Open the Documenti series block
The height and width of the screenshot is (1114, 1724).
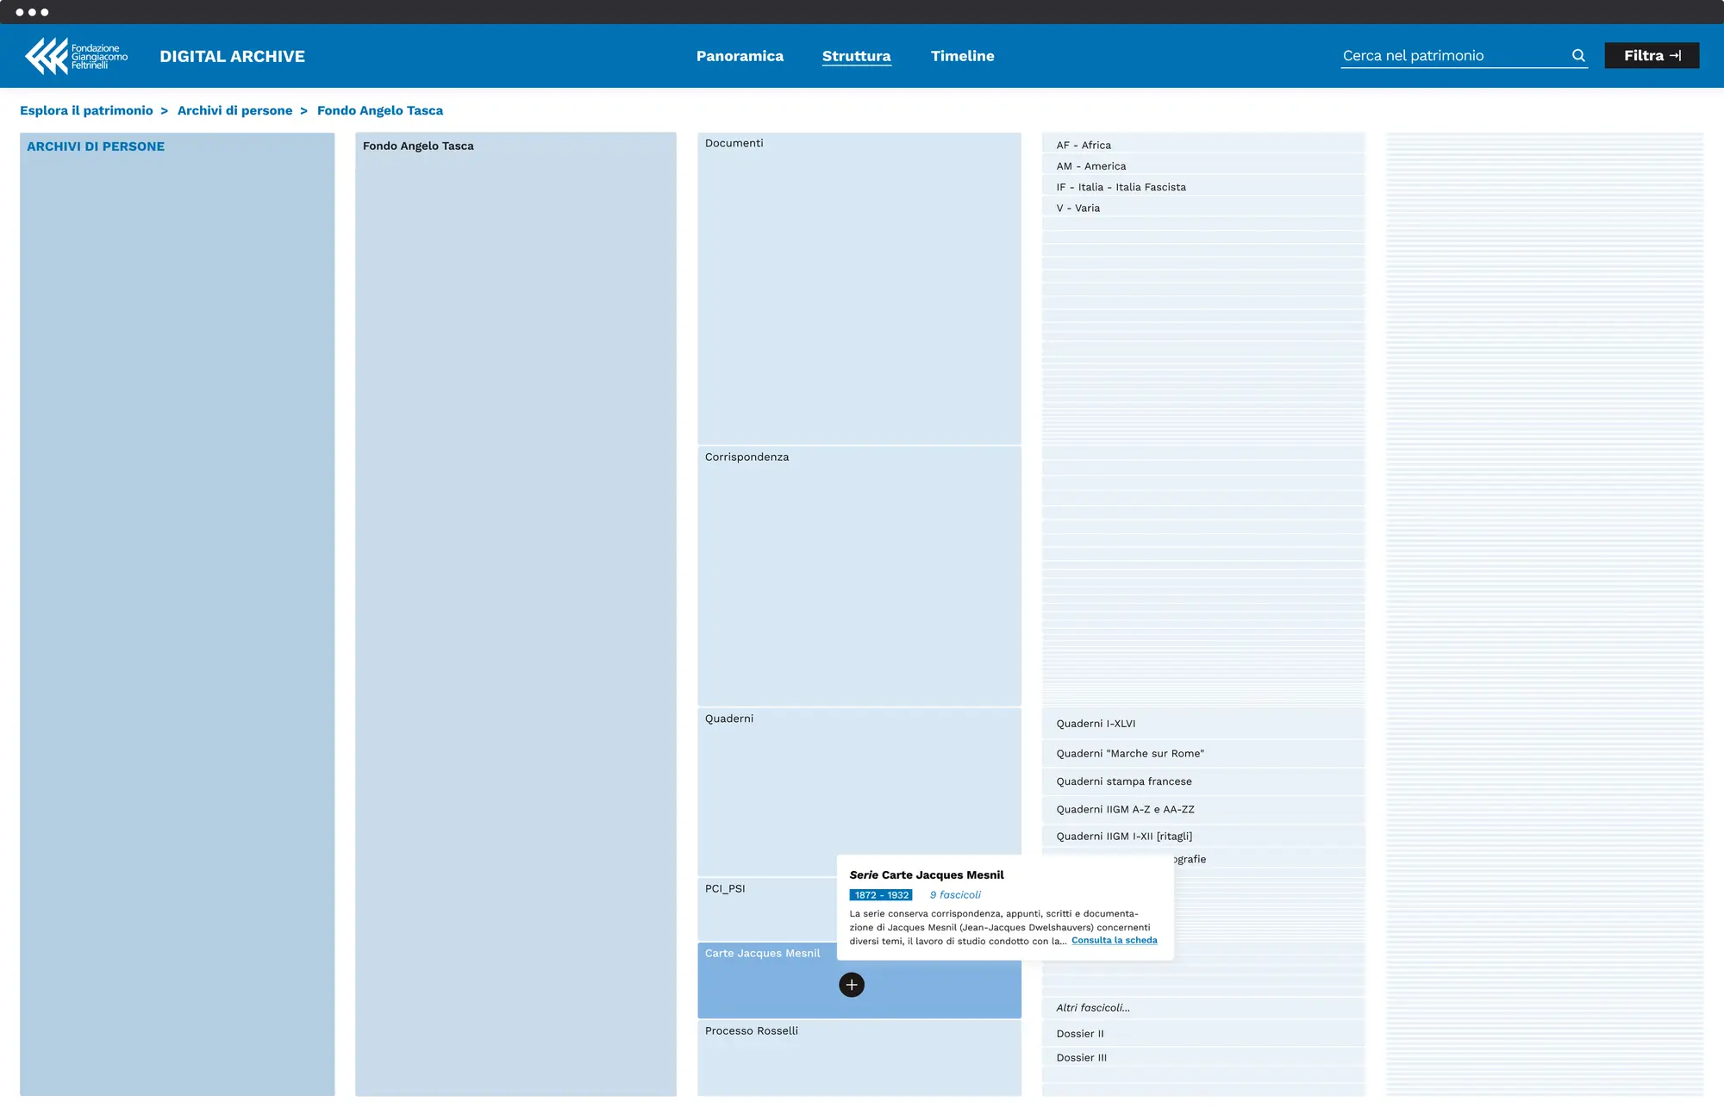coord(859,289)
